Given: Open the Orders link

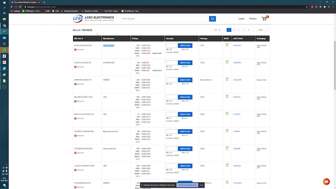Looking at the screenshot, I should coord(253,19).
